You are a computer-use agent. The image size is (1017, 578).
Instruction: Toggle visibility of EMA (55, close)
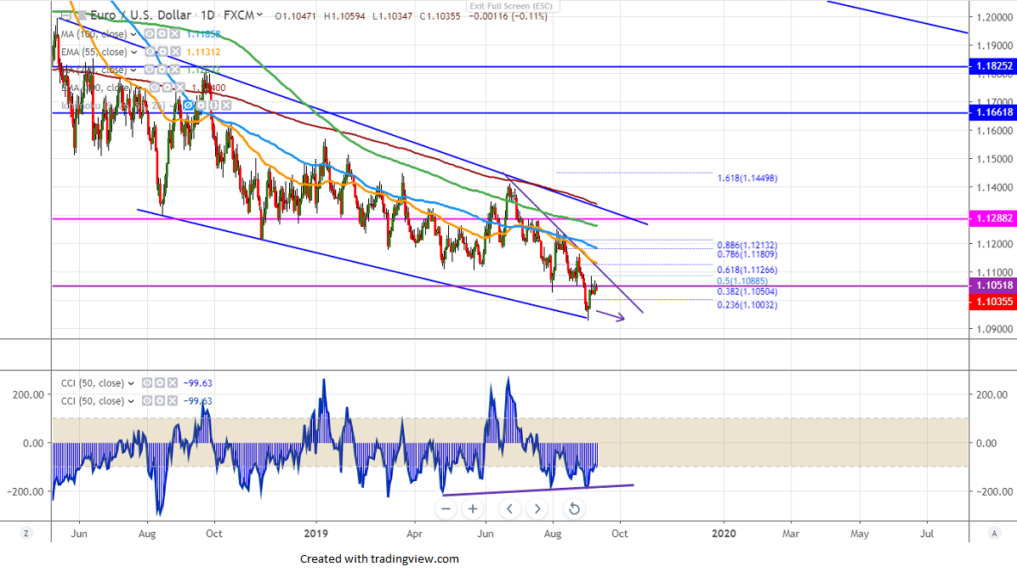coord(149,52)
